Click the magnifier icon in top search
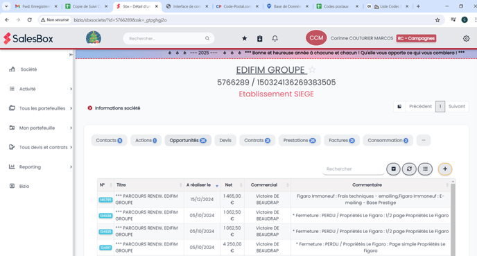Image resolution: width=477 pixels, height=256 pixels. [x=207, y=38]
